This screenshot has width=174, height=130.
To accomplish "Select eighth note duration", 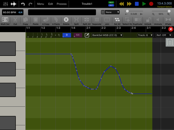I will [x=42, y=35].
